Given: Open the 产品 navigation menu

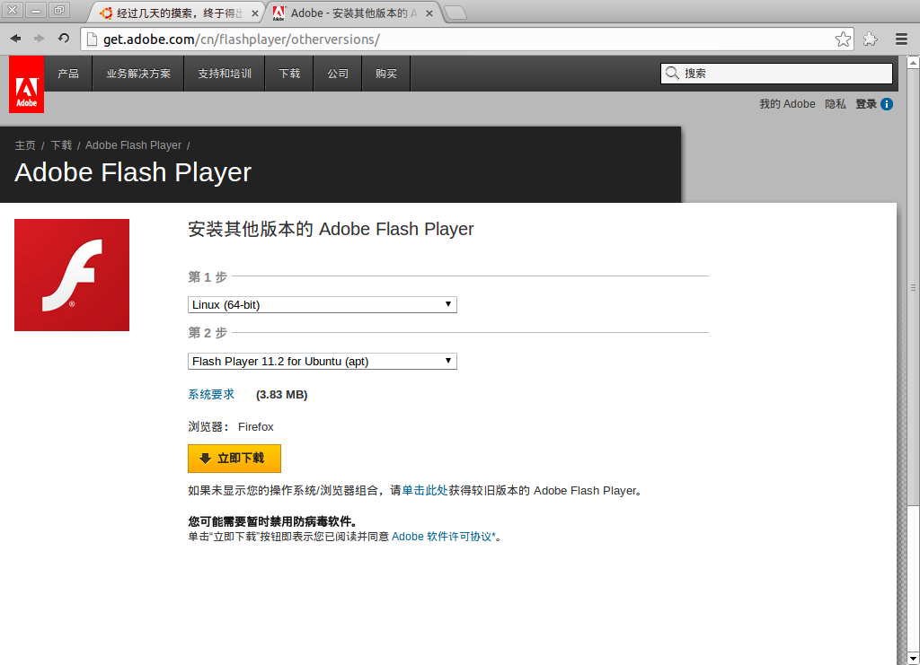Looking at the screenshot, I should (x=68, y=74).
